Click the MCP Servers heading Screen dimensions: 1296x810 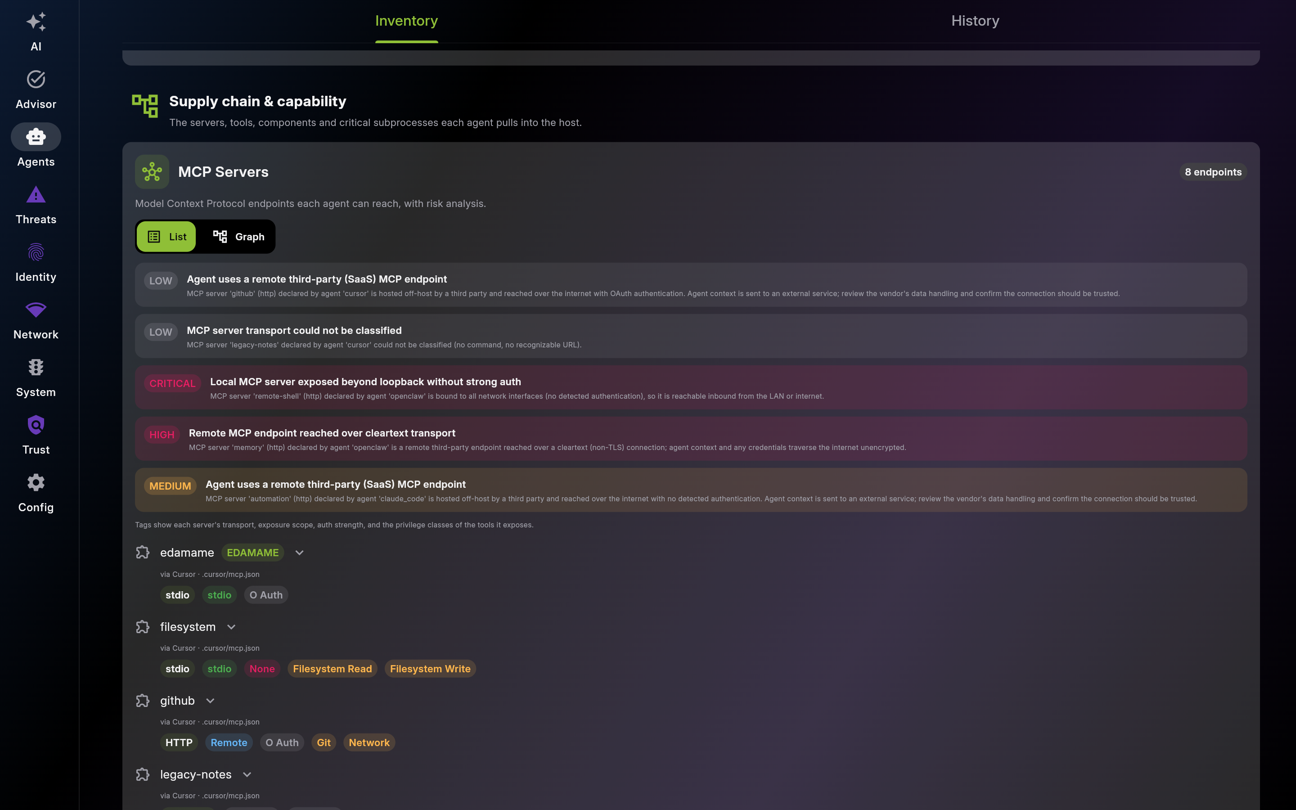point(223,172)
